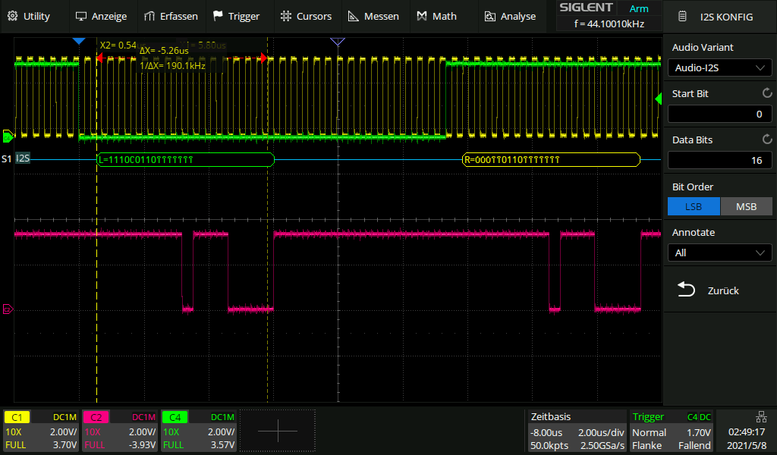Screen dimensions: 777x455
Task: Expand the Audio Variant dropdown
Action: (719, 68)
